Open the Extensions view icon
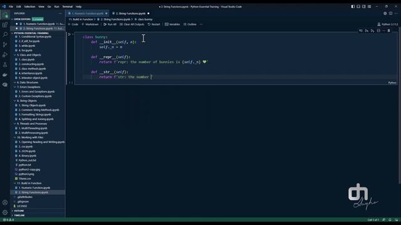401x225 pixels. point(5,25)
